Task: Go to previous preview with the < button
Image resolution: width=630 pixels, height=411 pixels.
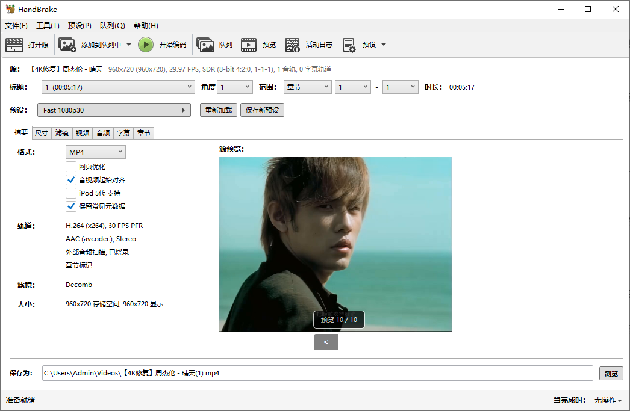Action: (325, 342)
